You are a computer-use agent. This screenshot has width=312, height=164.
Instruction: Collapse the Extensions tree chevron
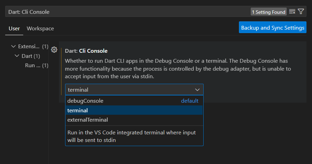[13, 47]
